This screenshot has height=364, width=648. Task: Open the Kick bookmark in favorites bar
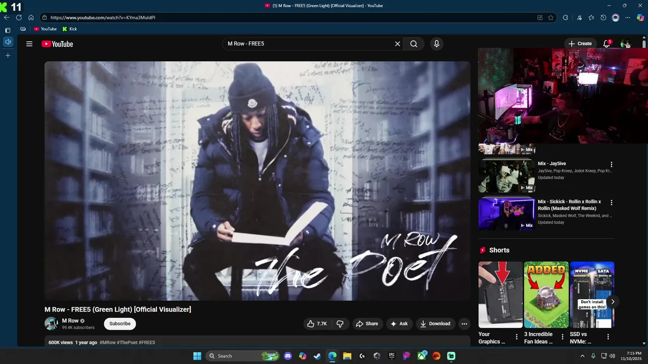[x=69, y=29]
